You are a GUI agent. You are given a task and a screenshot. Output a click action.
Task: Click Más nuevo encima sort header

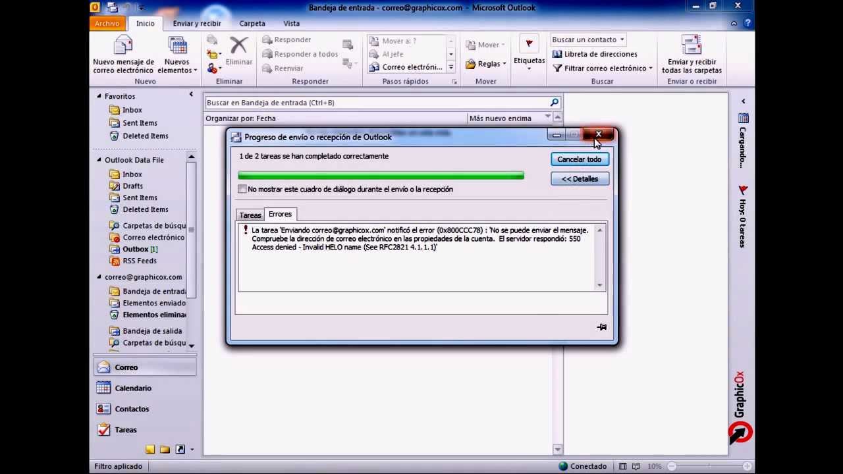(501, 118)
